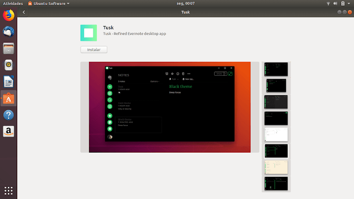The width and height of the screenshot is (354, 199).
Task: Open Amazon launcher in the dock
Action: tap(9, 132)
